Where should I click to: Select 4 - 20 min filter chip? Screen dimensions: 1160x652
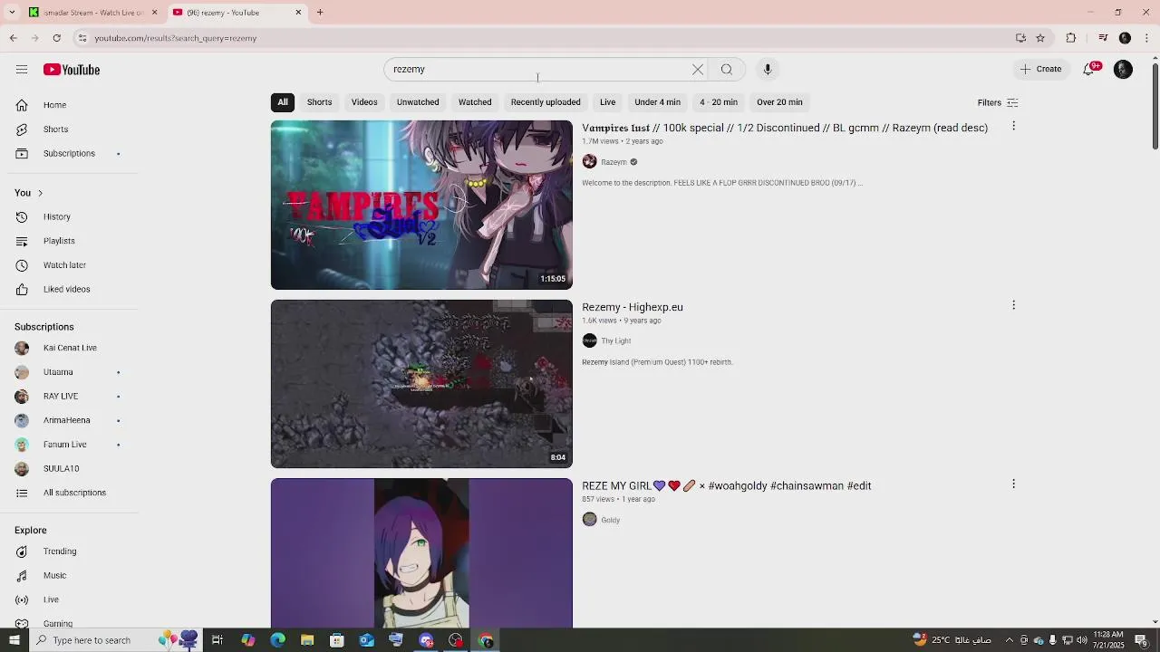tap(719, 102)
